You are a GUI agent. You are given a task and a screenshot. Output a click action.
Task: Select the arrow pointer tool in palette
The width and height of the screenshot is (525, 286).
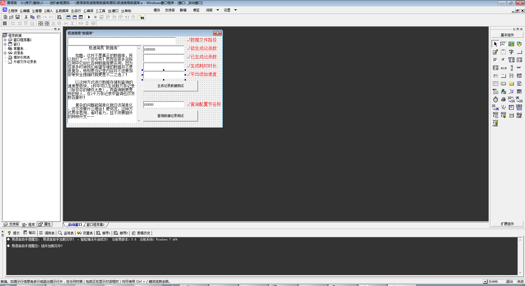pos(495,44)
